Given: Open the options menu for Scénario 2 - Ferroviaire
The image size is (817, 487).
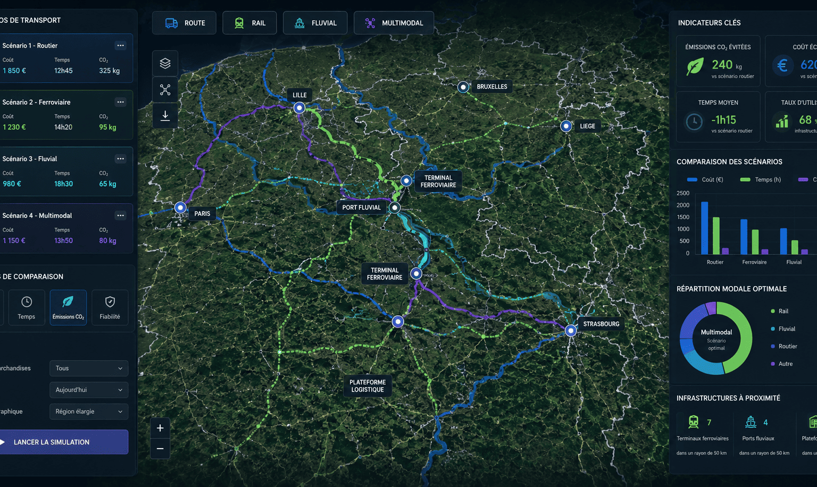Looking at the screenshot, I should click(x=121, y=102).
